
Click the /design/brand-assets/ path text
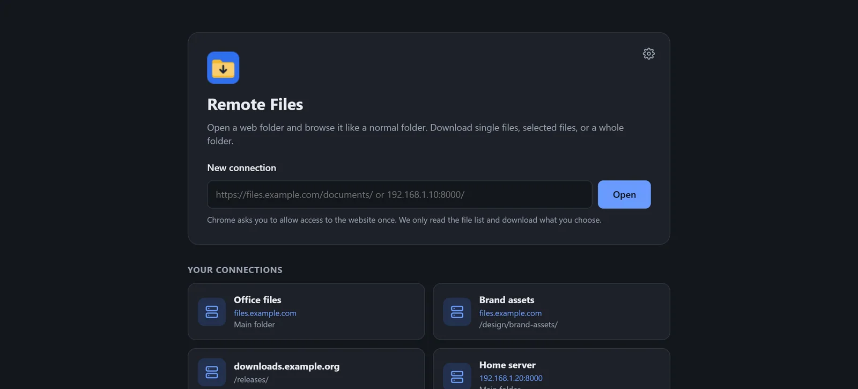click(x=519, y=325)
